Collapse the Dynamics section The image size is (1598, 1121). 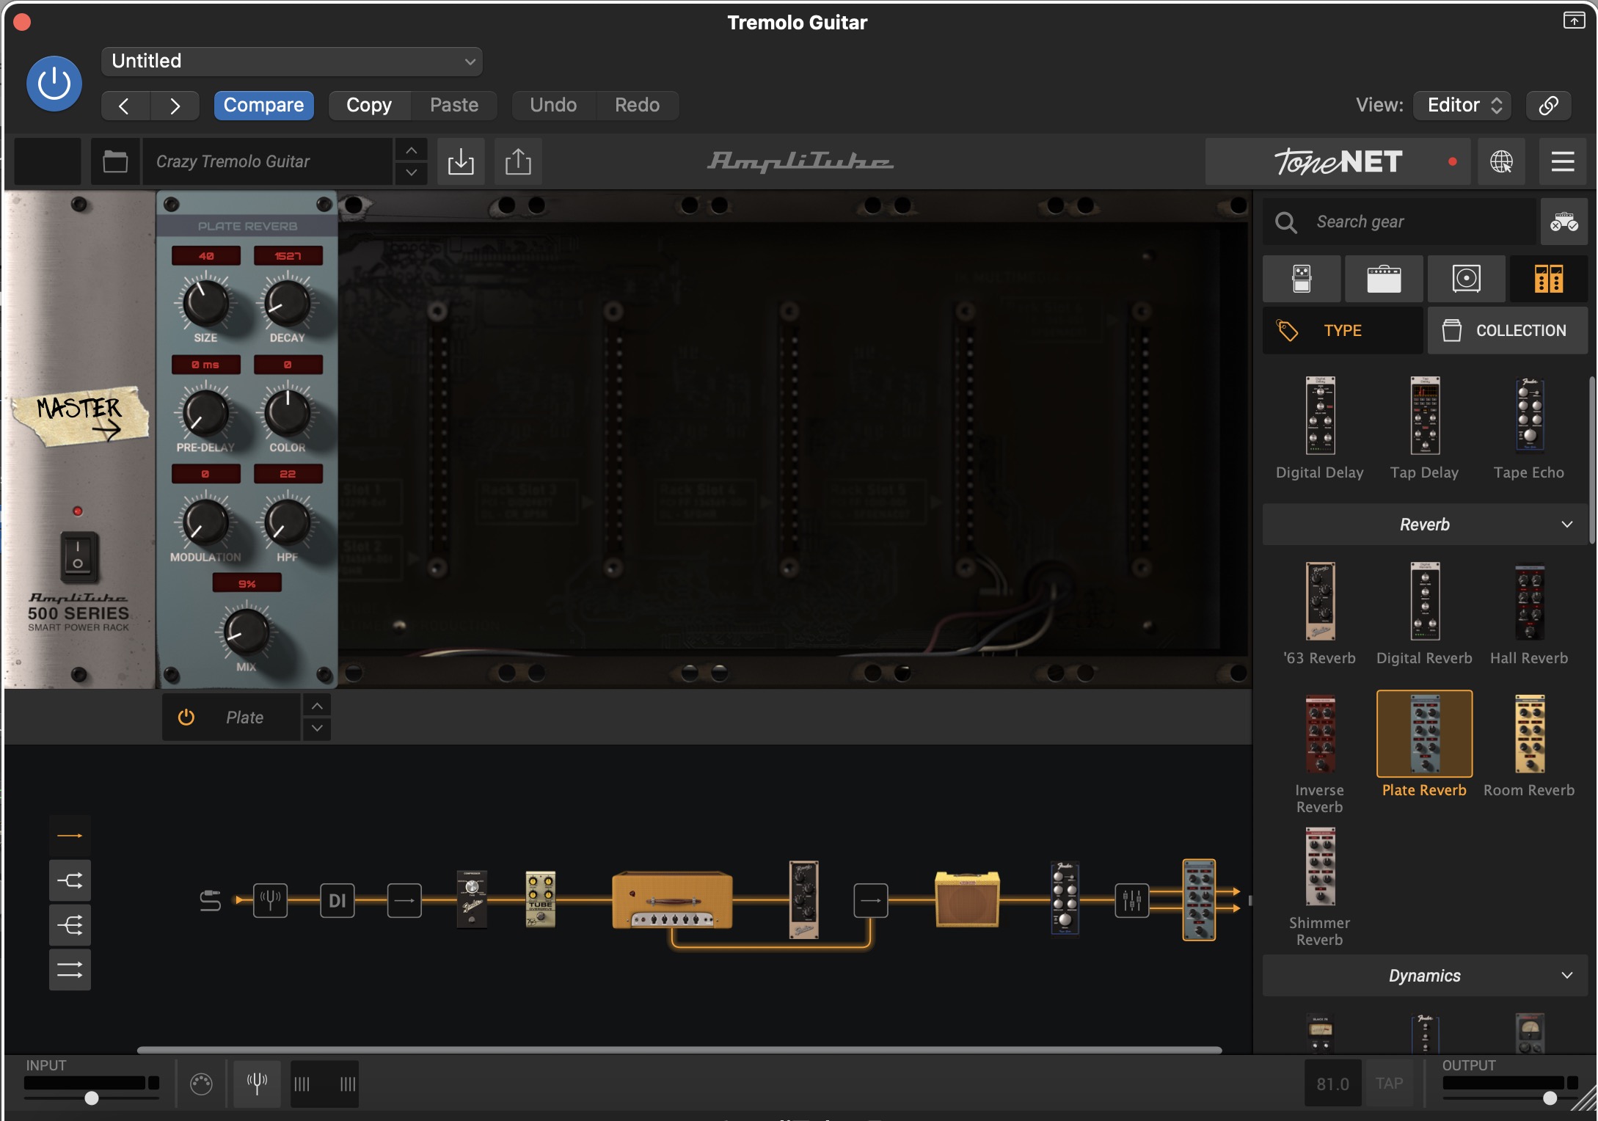click(x=1424, y=976)
